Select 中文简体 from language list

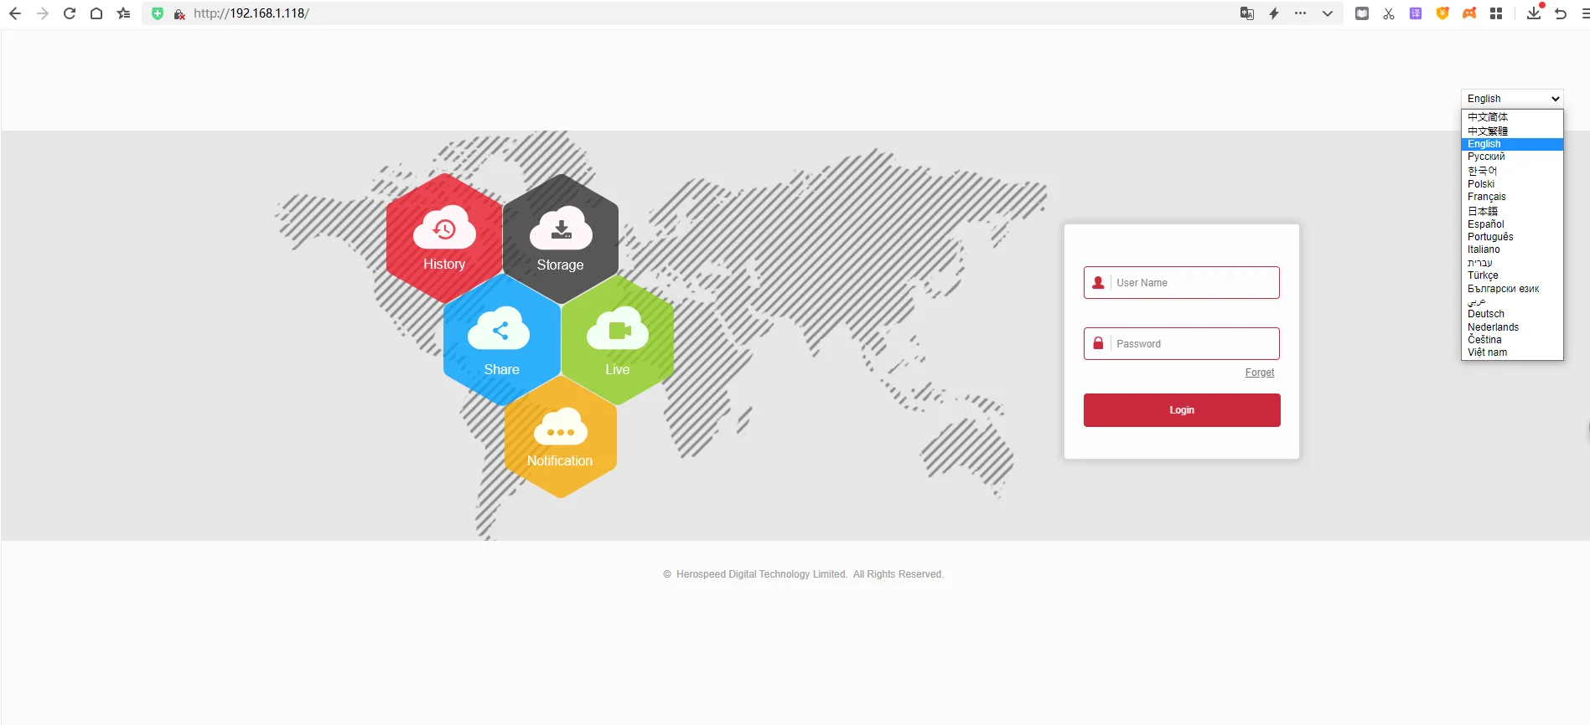point(1512,117)
